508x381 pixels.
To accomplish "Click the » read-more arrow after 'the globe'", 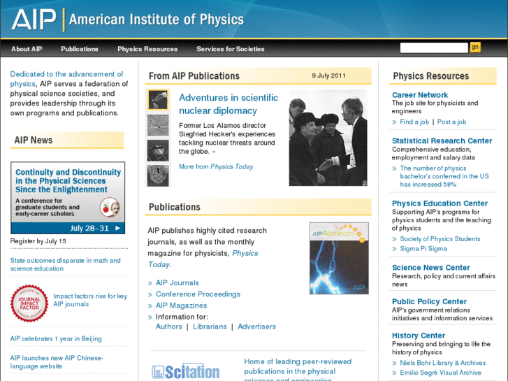I will click(214, 152).
